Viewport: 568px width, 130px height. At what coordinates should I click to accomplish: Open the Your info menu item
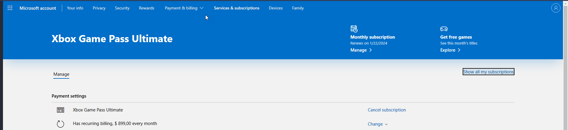(75, 8)
